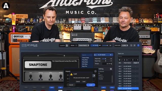Viewport: 162px width, 91px height.
Task: Turn the Gain knob
Action: pyautogui.click(x=31, y=76)
